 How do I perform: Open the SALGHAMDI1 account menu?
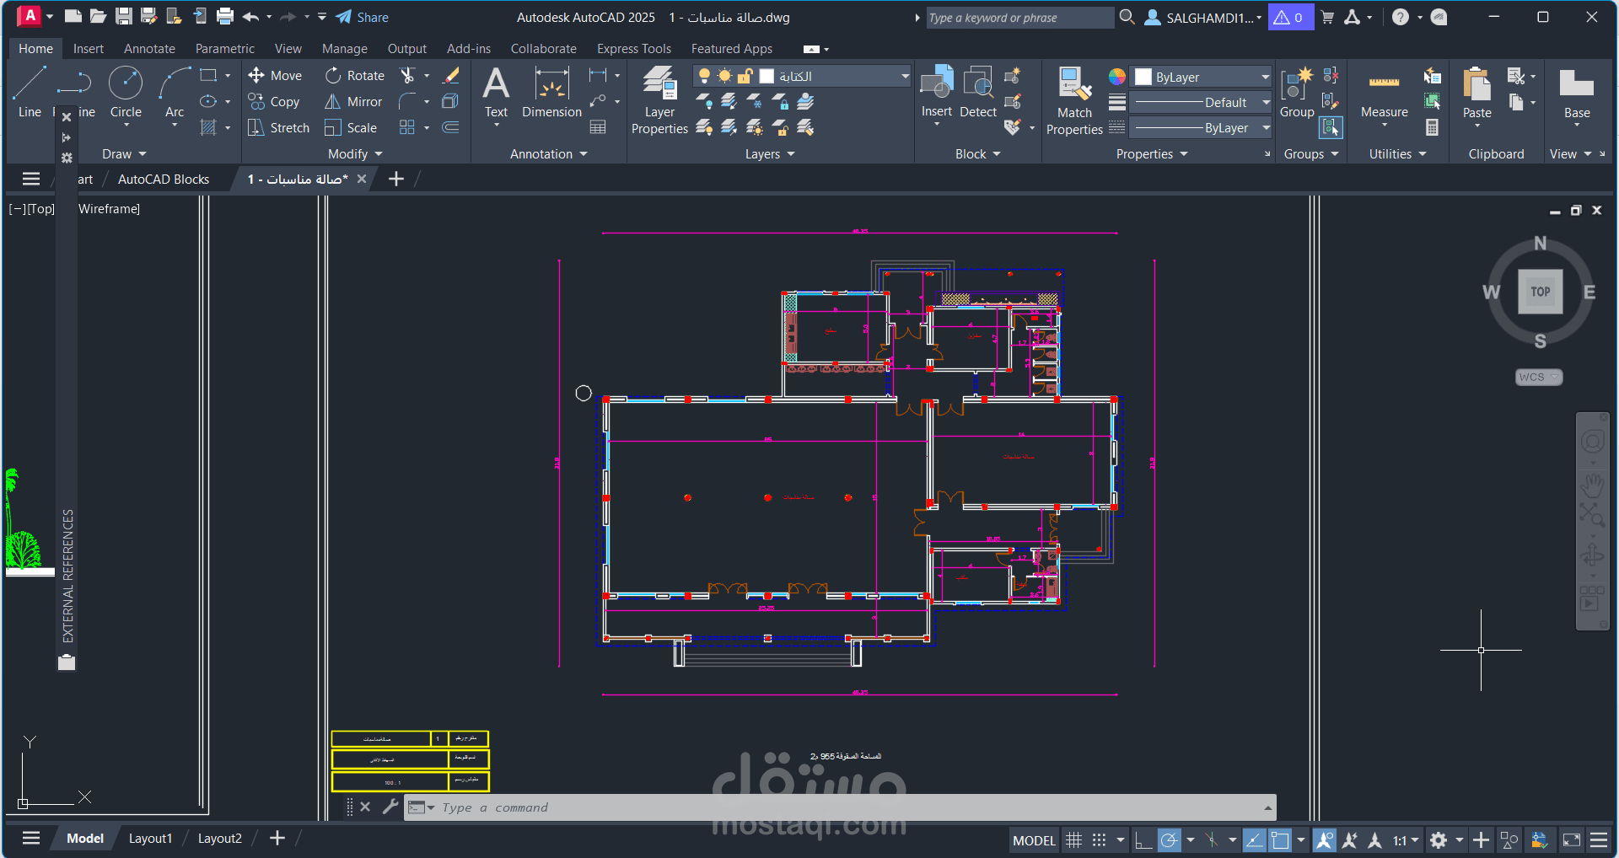pyautogui.click(x=1203, y=18)
